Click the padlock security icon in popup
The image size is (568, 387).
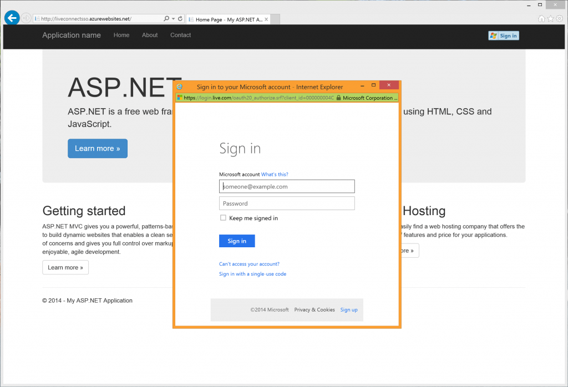(338, 98)
